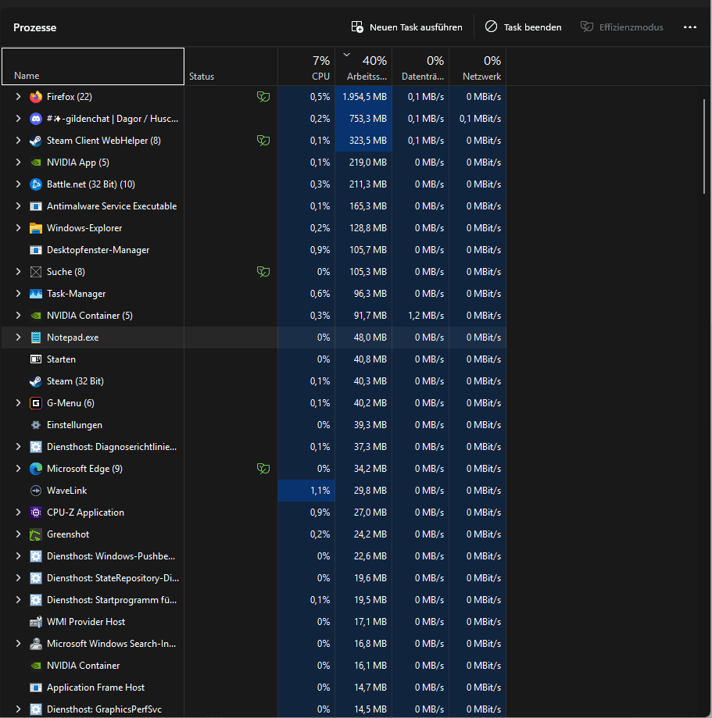
Task: Select Firefox memory value 1.954,5 MB
Action: (x=364, y=97)
